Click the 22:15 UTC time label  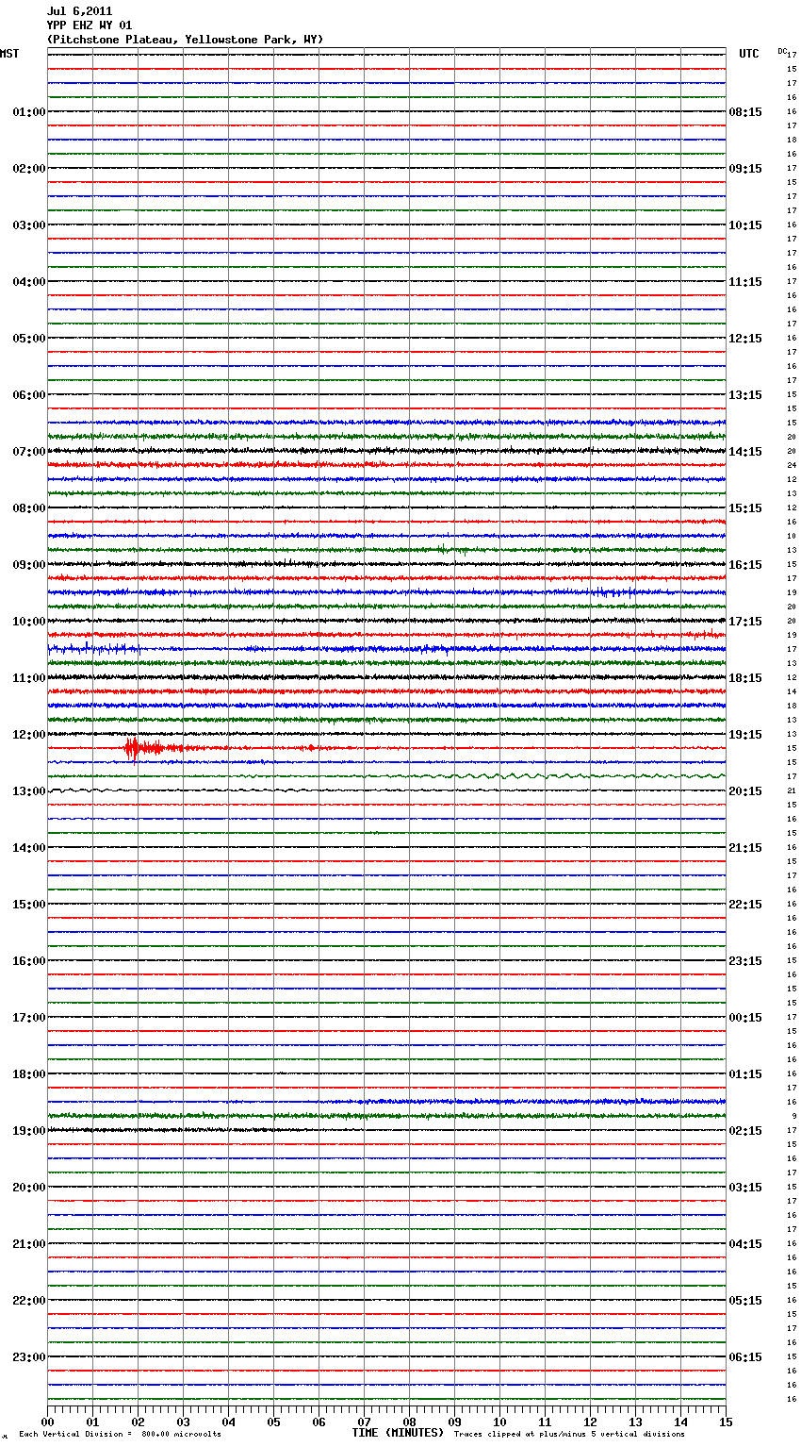click(x=745, y=905)
